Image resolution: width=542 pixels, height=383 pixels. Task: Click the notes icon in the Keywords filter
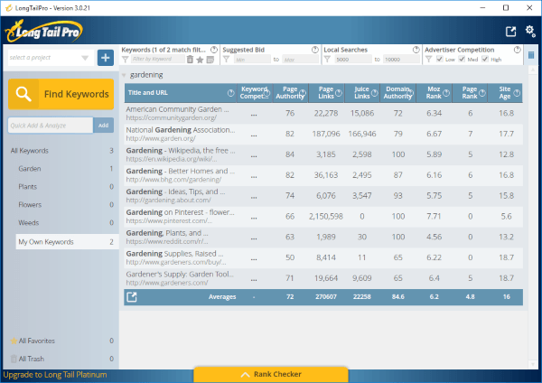tap(210, 60)
